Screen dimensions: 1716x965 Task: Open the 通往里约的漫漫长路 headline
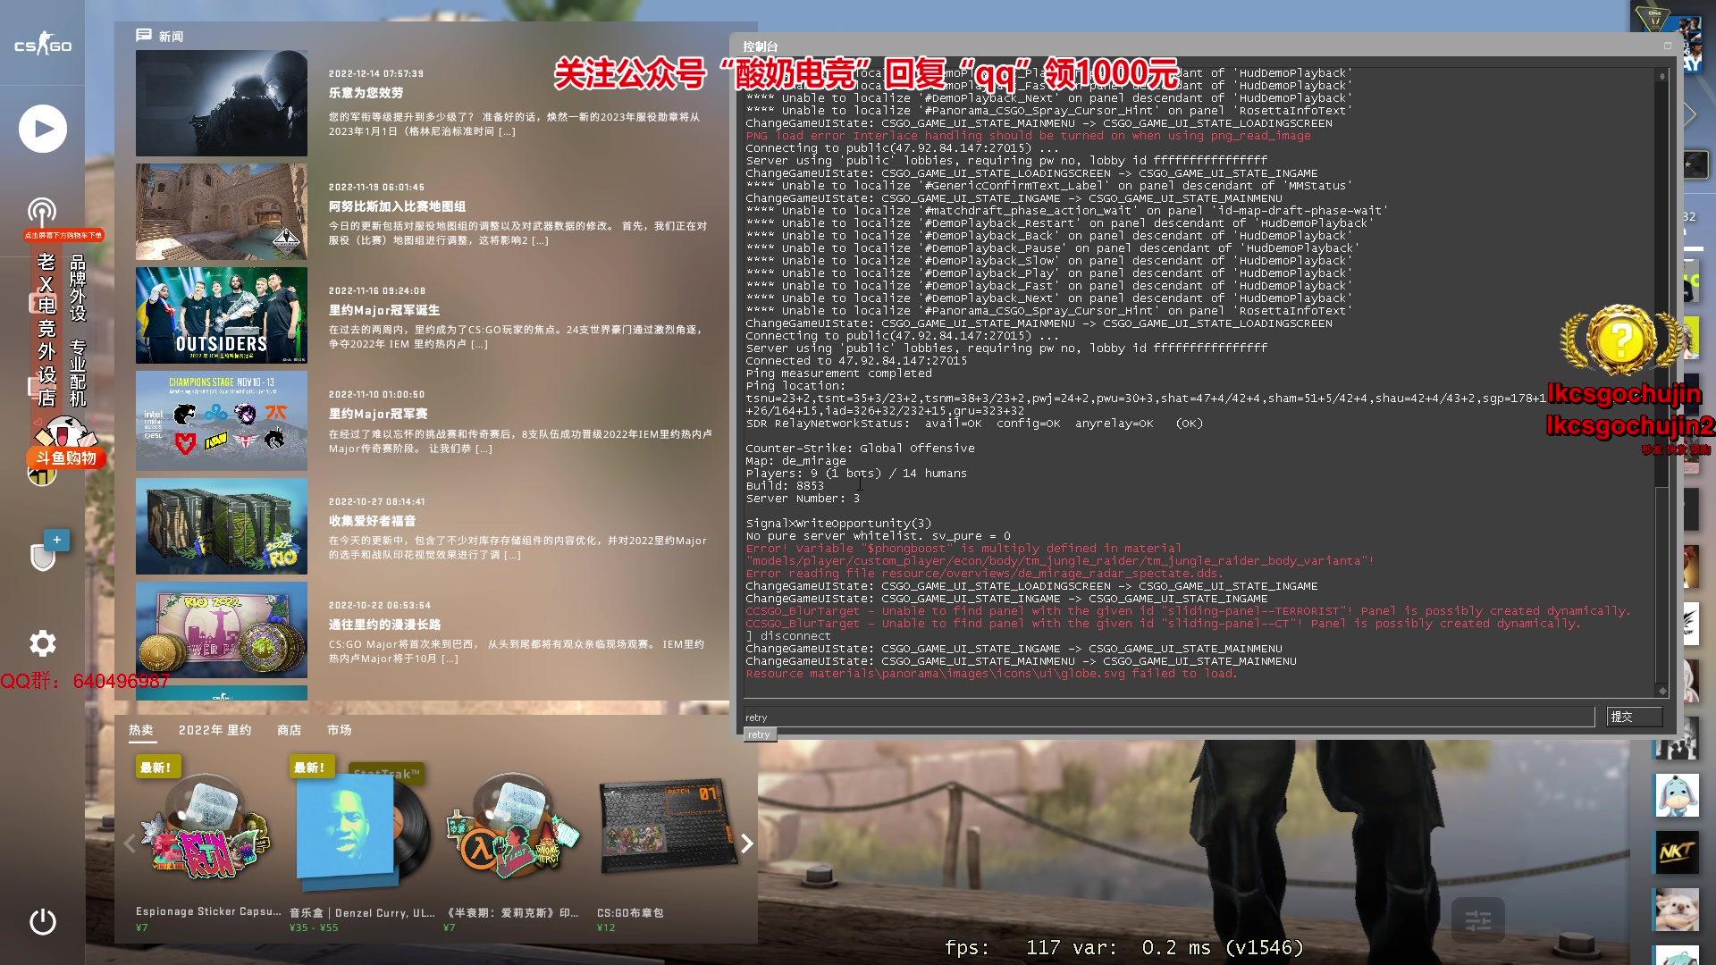(384, 625)
